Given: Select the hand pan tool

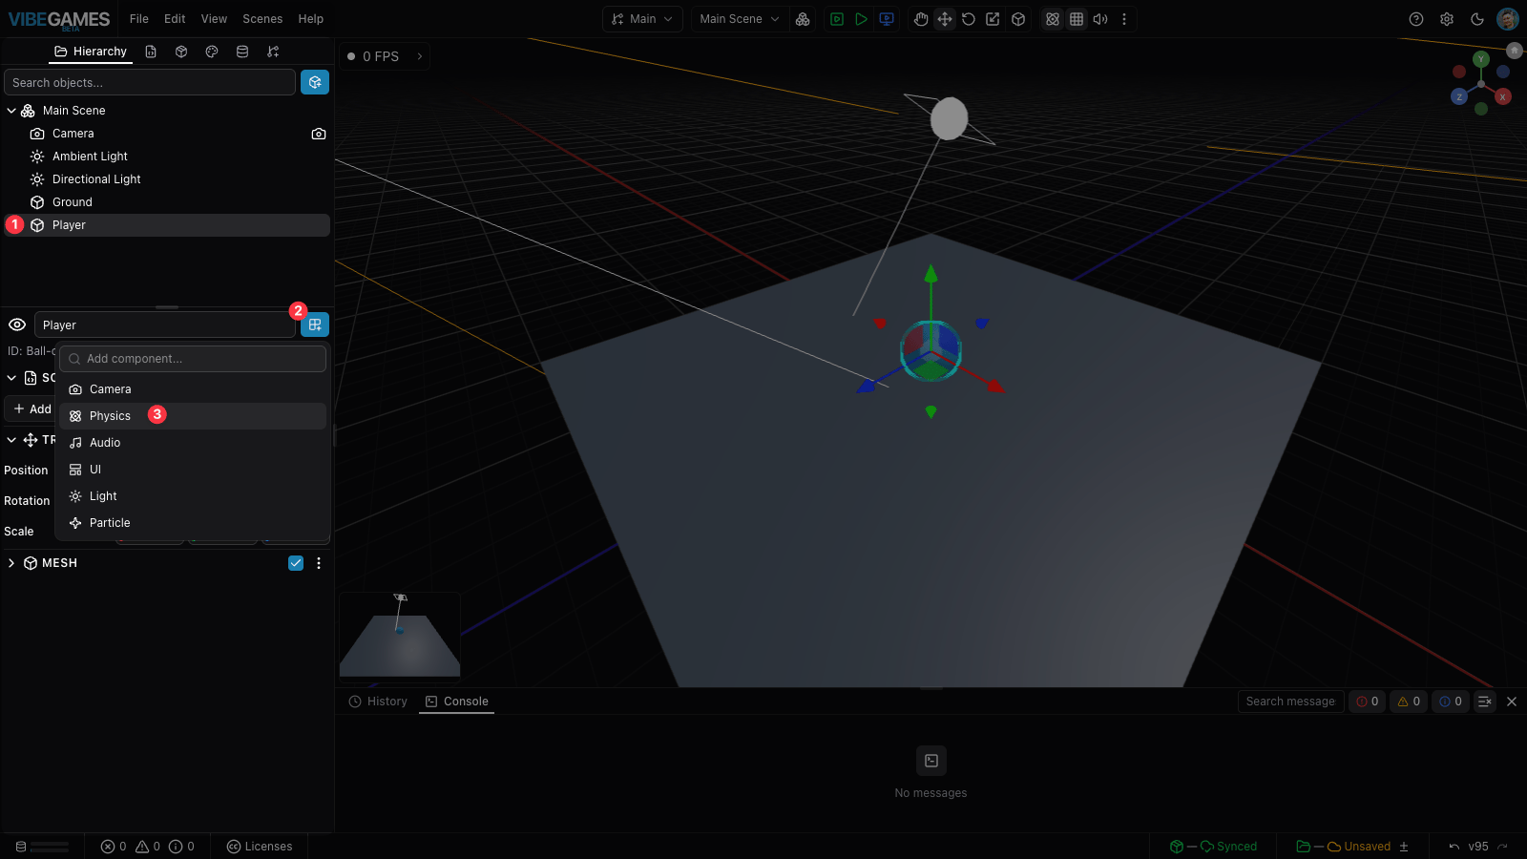Looking at the screenshot, I should coord(921,19).
